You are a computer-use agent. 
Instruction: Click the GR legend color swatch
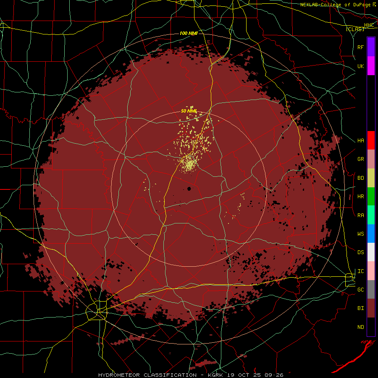point(371,159)
